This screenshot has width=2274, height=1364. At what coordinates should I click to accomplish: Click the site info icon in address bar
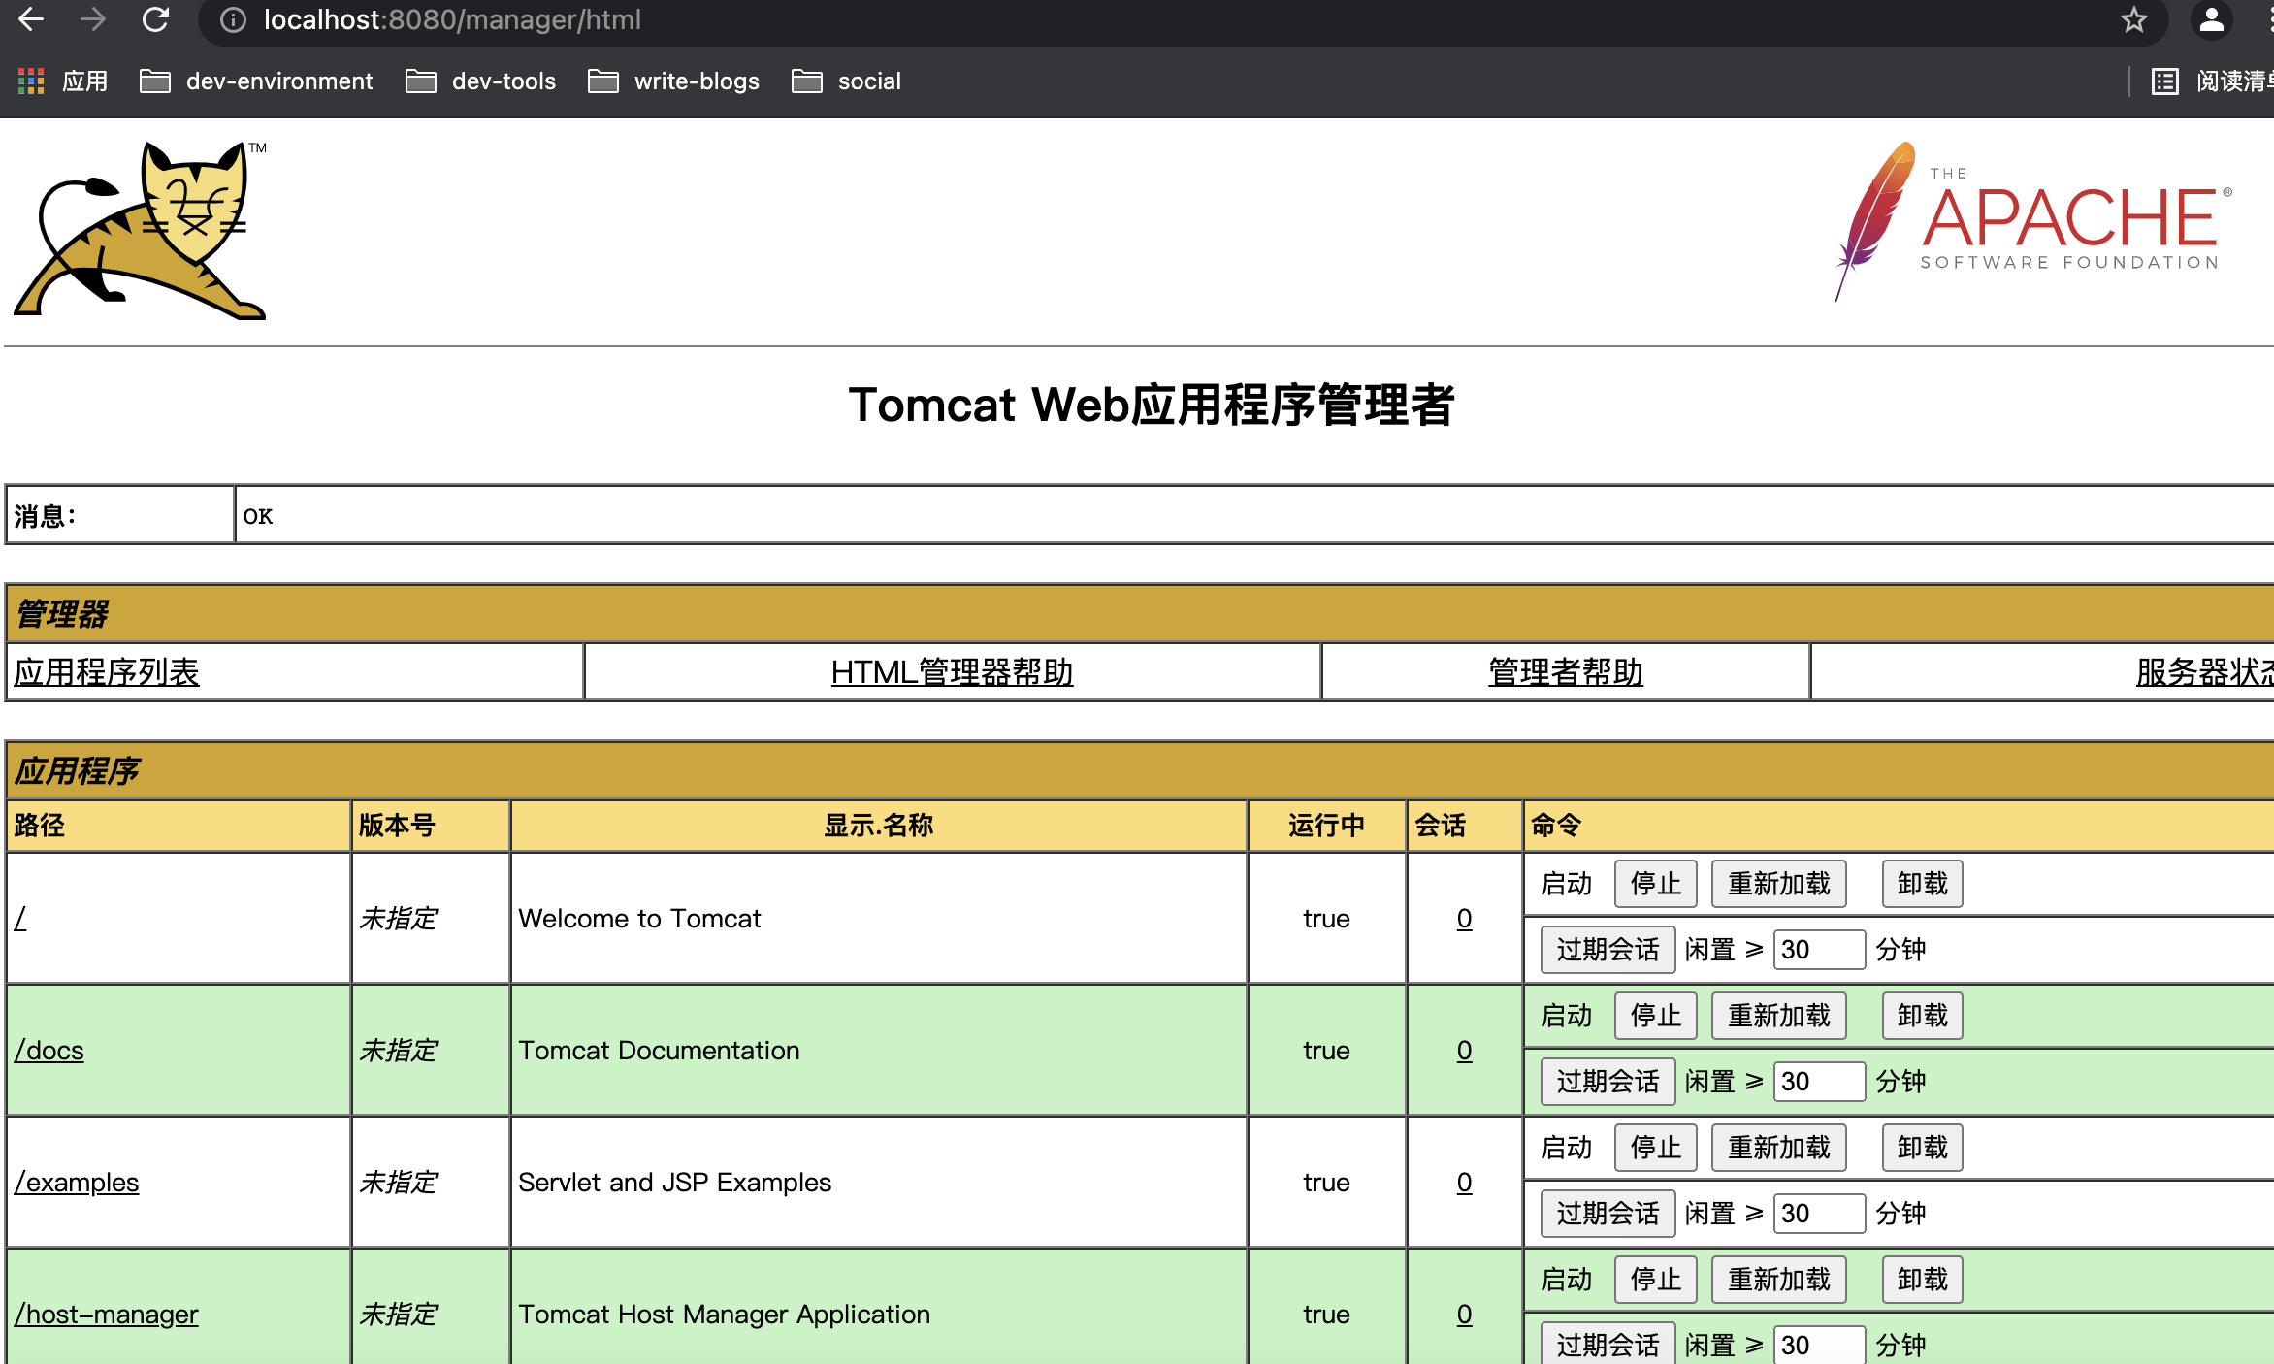point(233,20)
